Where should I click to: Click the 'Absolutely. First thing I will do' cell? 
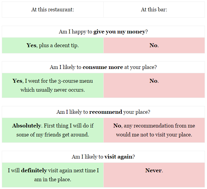point(53,130)
